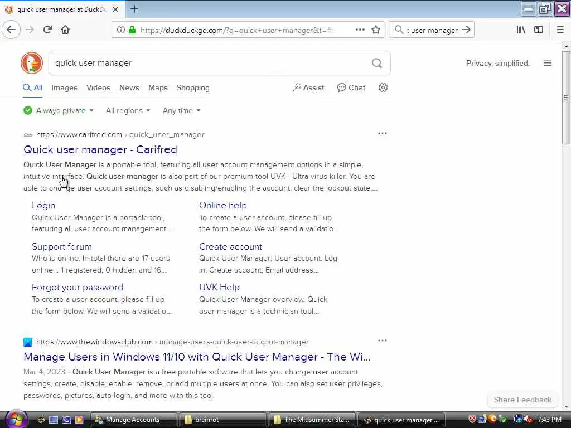The width and height of the screenshot is (571, 428).
Task: Open the Chat feature
Action: pyautogui.click(x=351, y=87)
